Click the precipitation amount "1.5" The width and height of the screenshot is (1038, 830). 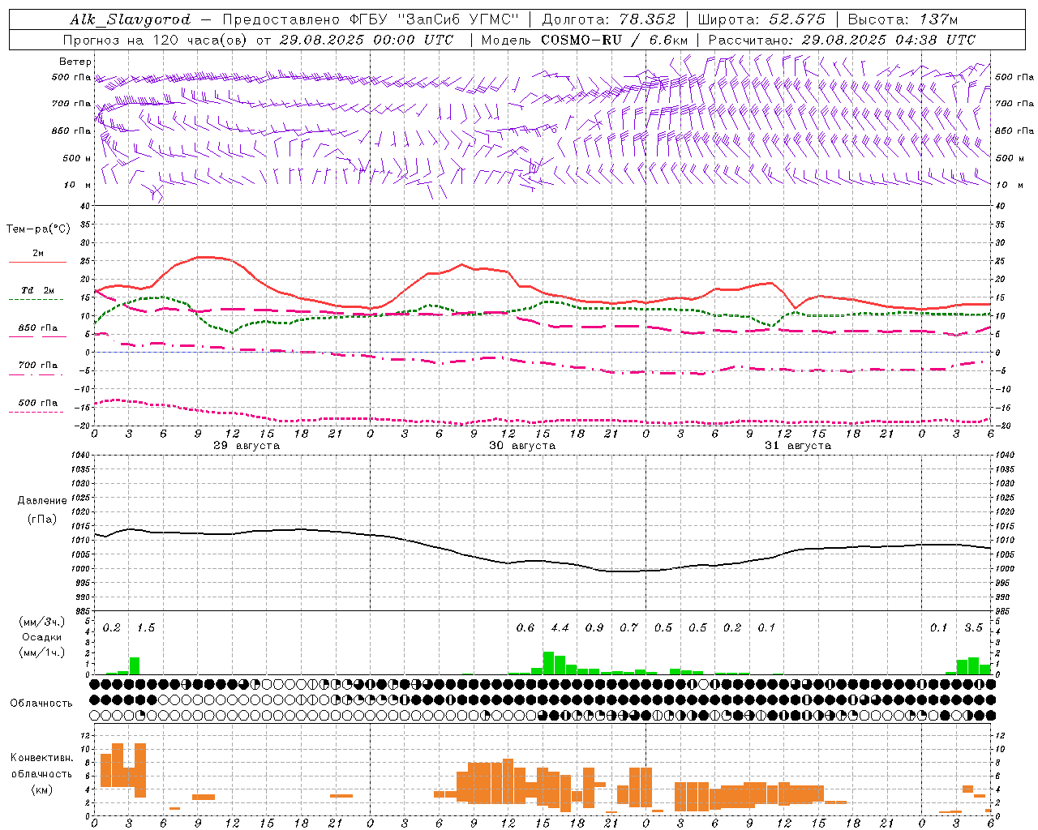[x=146, y=627]
